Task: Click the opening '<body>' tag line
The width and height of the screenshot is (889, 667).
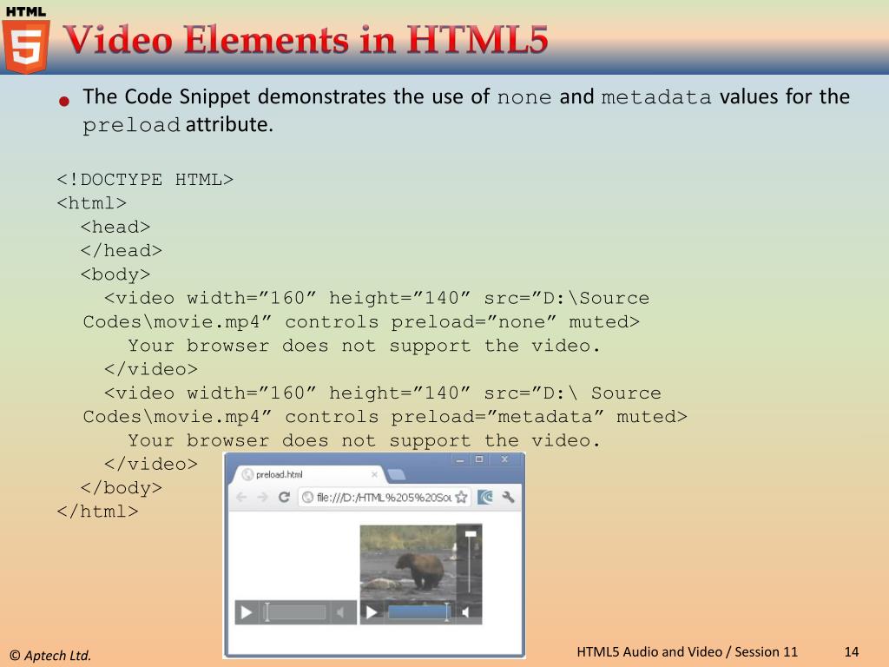Action: 115,274
